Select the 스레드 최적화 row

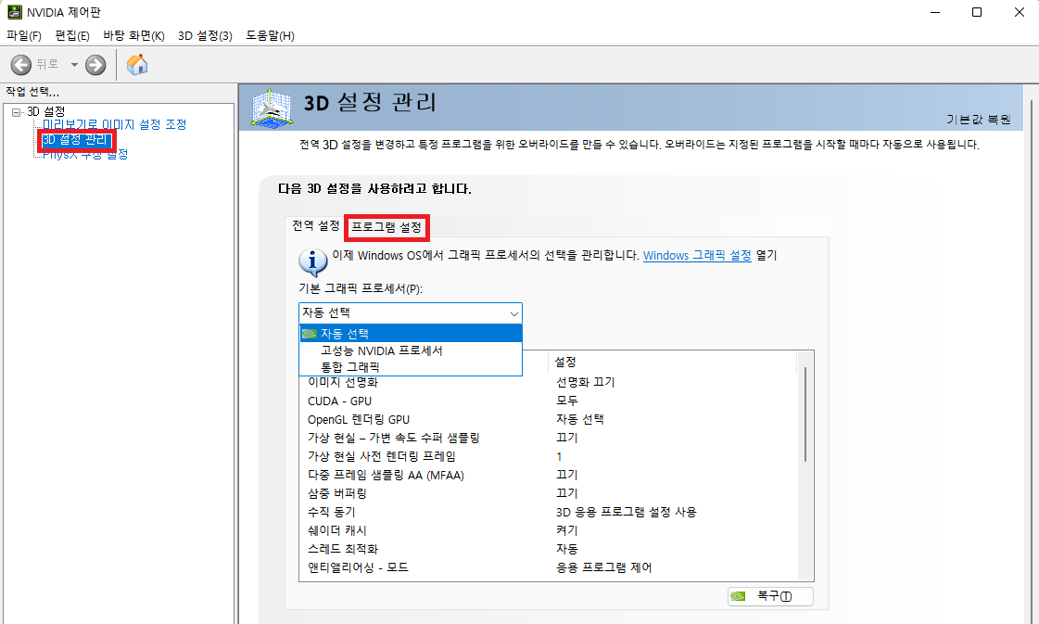(x=549, y=549)
